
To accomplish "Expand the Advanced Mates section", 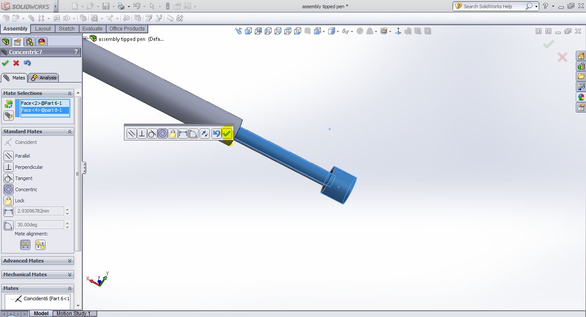I will point(69,261).
